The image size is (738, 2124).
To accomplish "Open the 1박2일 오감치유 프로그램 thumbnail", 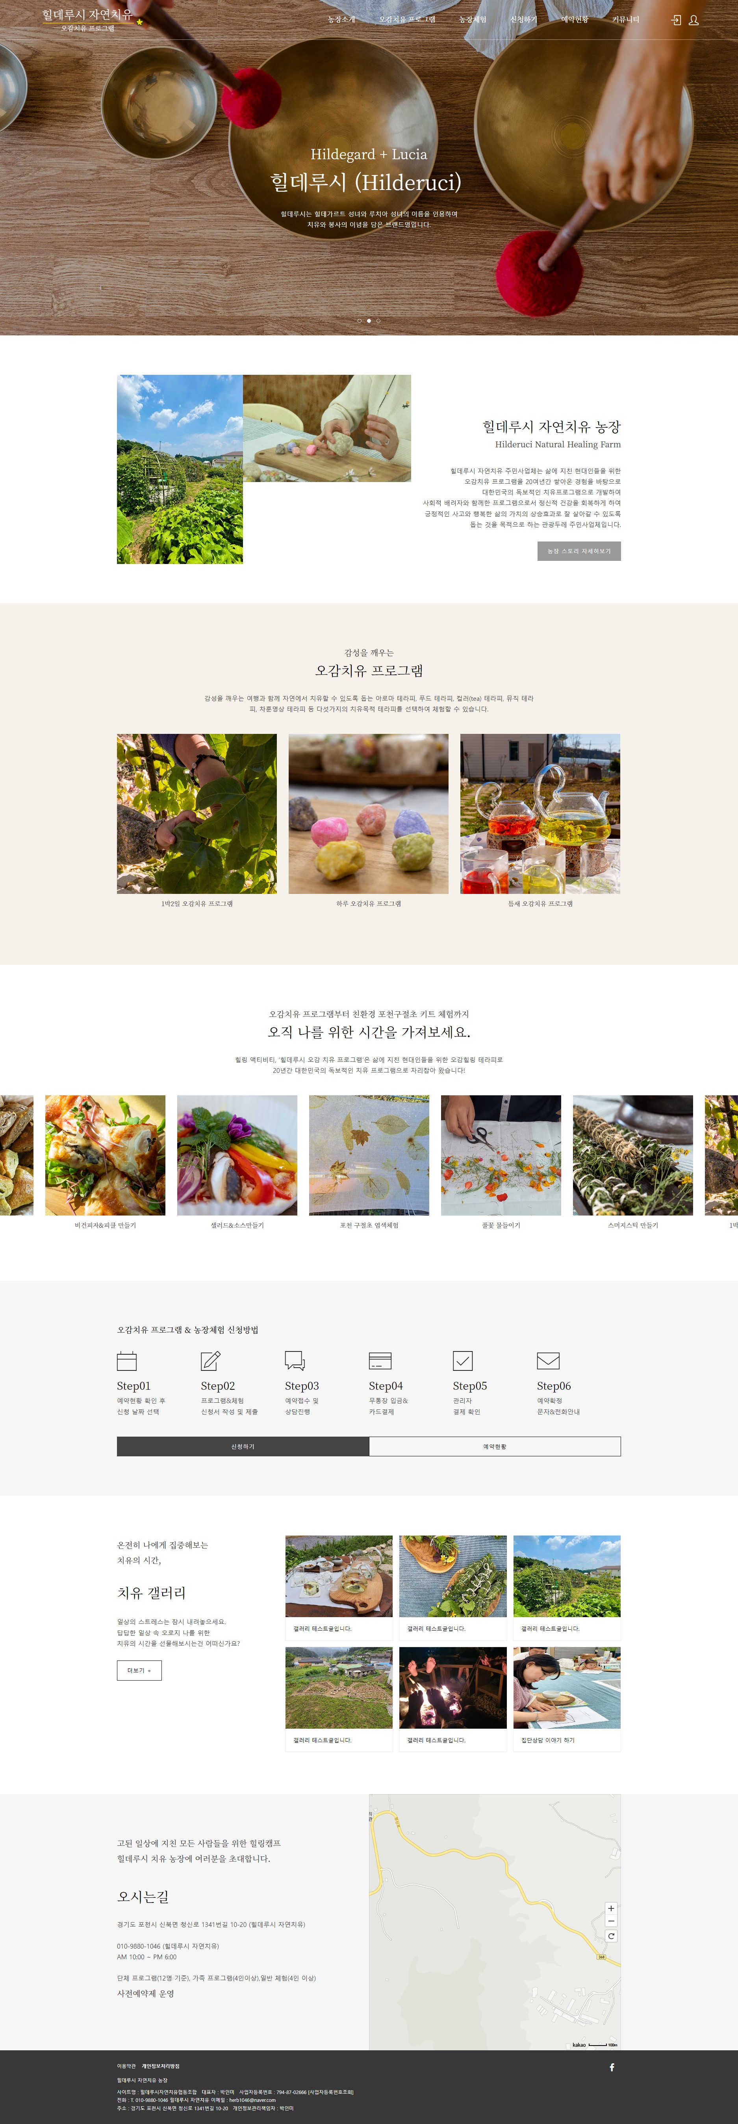I will coord(197,814).
